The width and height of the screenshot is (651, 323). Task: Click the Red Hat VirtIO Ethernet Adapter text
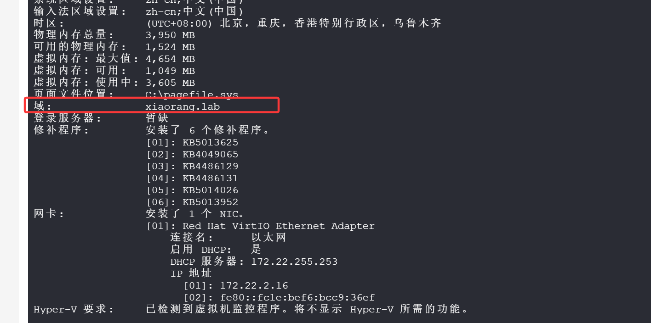coord(279,226)
